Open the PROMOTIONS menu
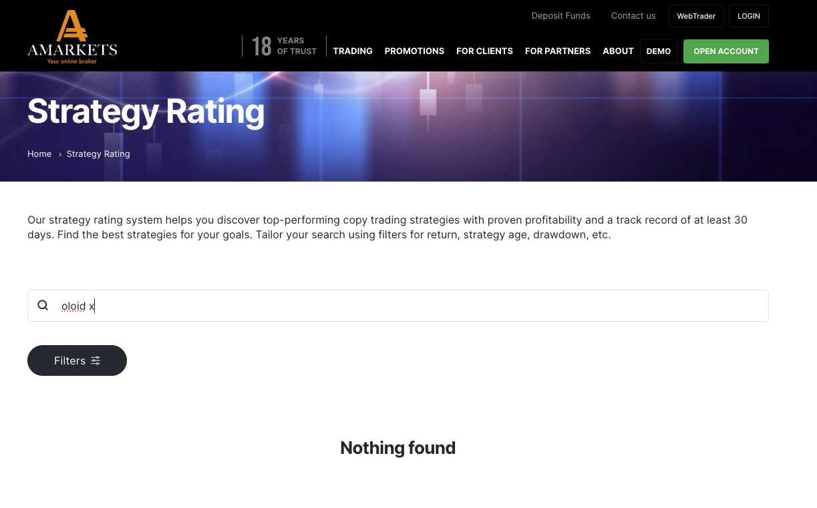The height and width of the screenshot is (508, 817). click(x=414, y=51)
